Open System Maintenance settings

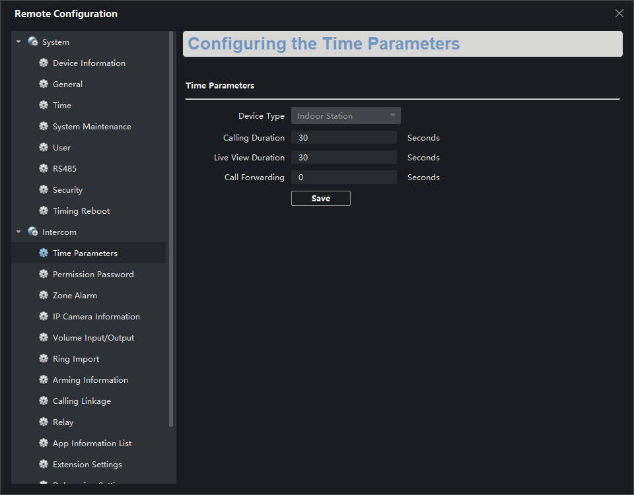[92, 127]
